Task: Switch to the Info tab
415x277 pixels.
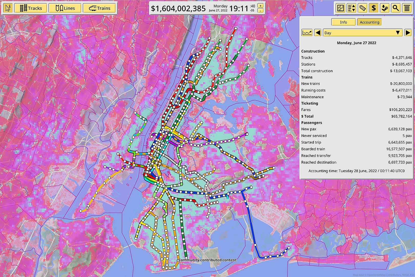Action: [343, 22]
